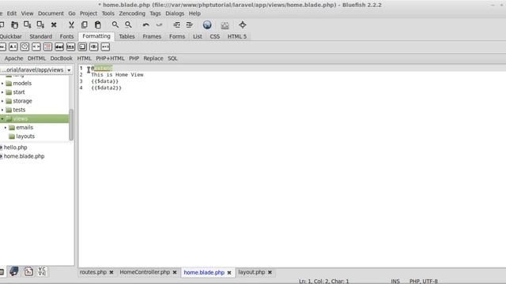Viewport: 506px width, 284px height.
Task: Switch to the Tables toolbar tab
Action: pos(126,36)
